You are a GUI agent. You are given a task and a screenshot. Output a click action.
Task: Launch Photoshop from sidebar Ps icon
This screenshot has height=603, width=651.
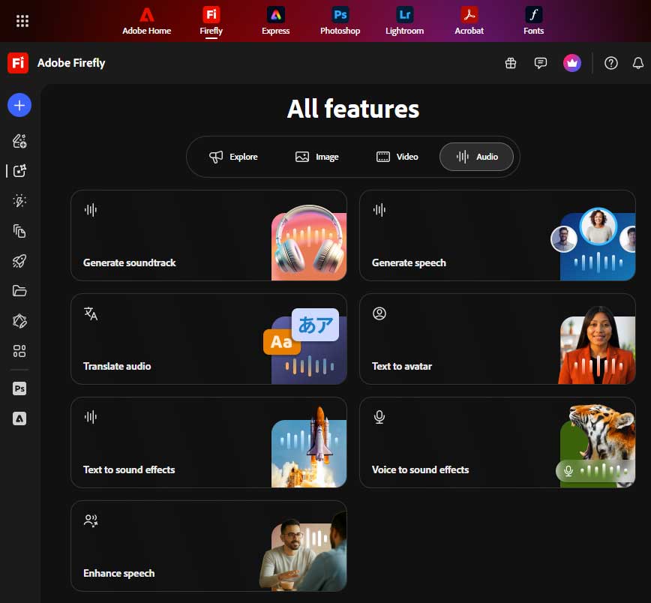click(19, 388)
